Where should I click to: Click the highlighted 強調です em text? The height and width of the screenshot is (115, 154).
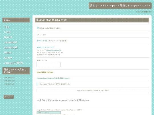45,72
